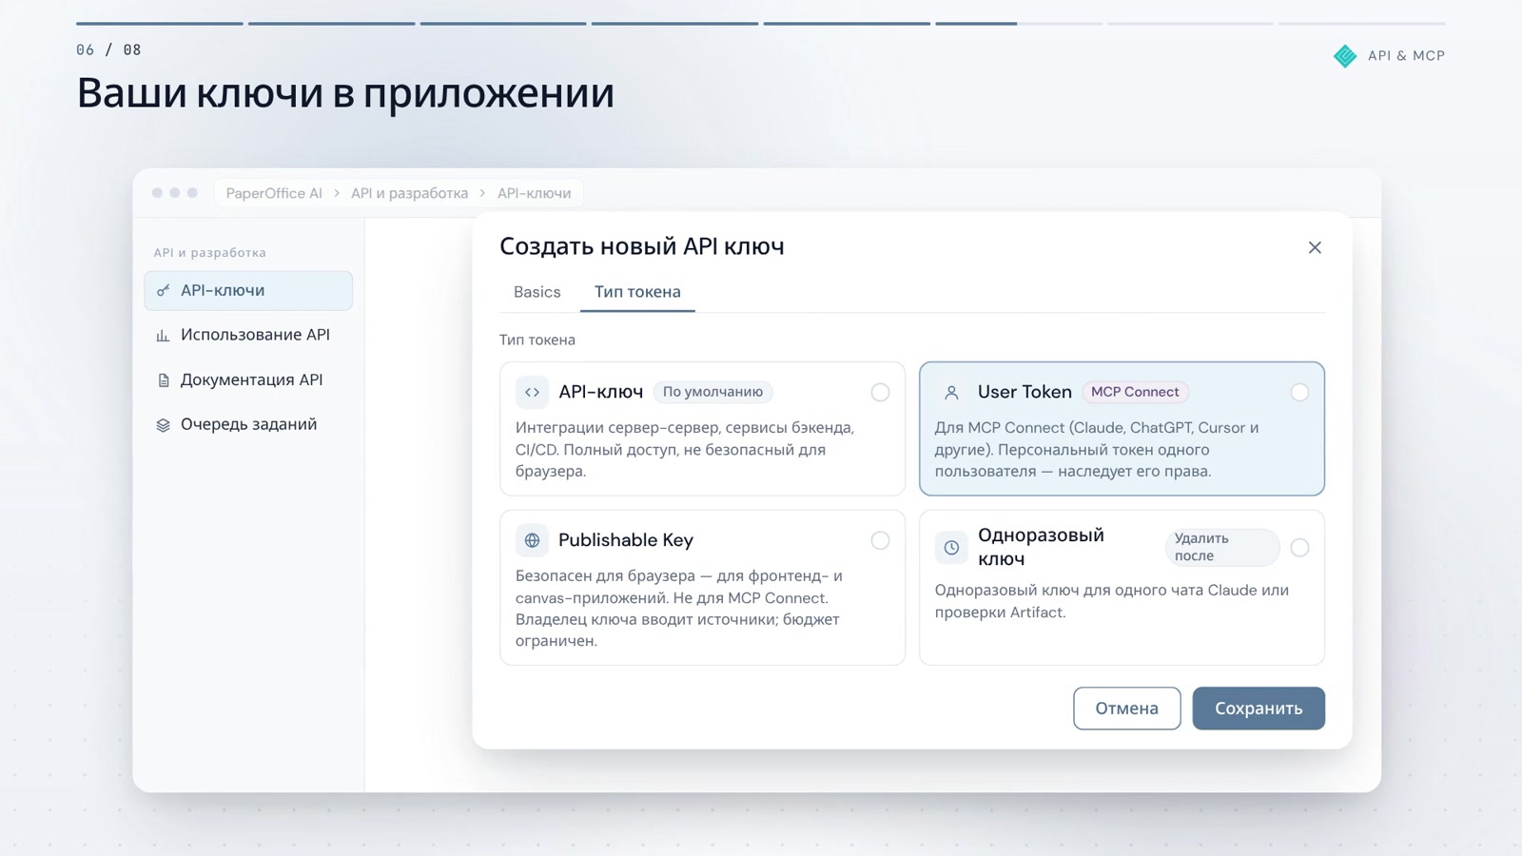This screenshot has height=856, width=1522.
Task: Click the По умолчанию badge
Action: 712,392
